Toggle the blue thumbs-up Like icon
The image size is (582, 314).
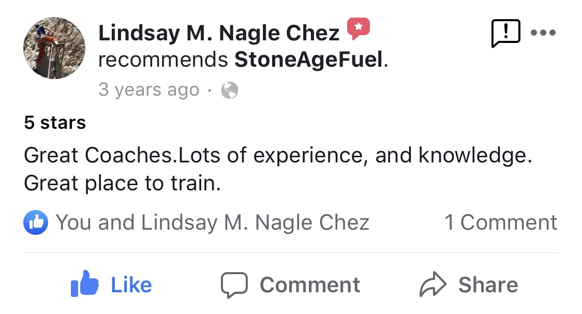pos(84,284)
